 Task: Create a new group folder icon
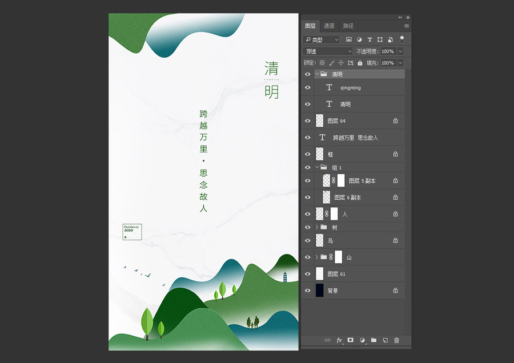[374, 340]
